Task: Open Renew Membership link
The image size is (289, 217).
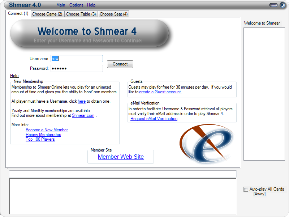Action: [x=43, y=135]
